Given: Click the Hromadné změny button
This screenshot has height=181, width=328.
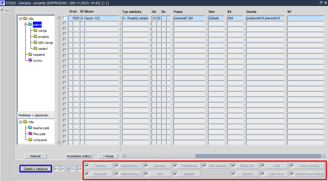Looking at the screenshot, I should click(79, 156).
